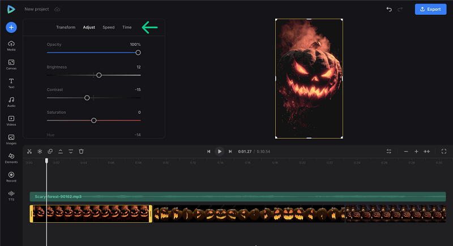Open the Elements sidebar panel
Viewport: 453px width, 246px height.
[11, 158]
